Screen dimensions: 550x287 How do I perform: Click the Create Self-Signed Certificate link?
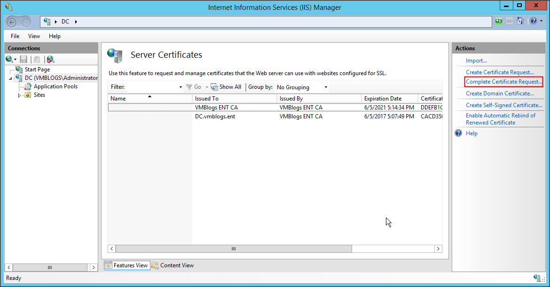tap(504, 105)
